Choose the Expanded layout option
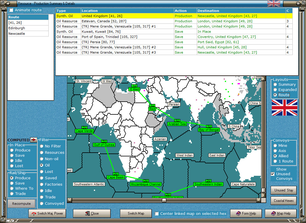306x223 pixels. [x=275, y=90]
